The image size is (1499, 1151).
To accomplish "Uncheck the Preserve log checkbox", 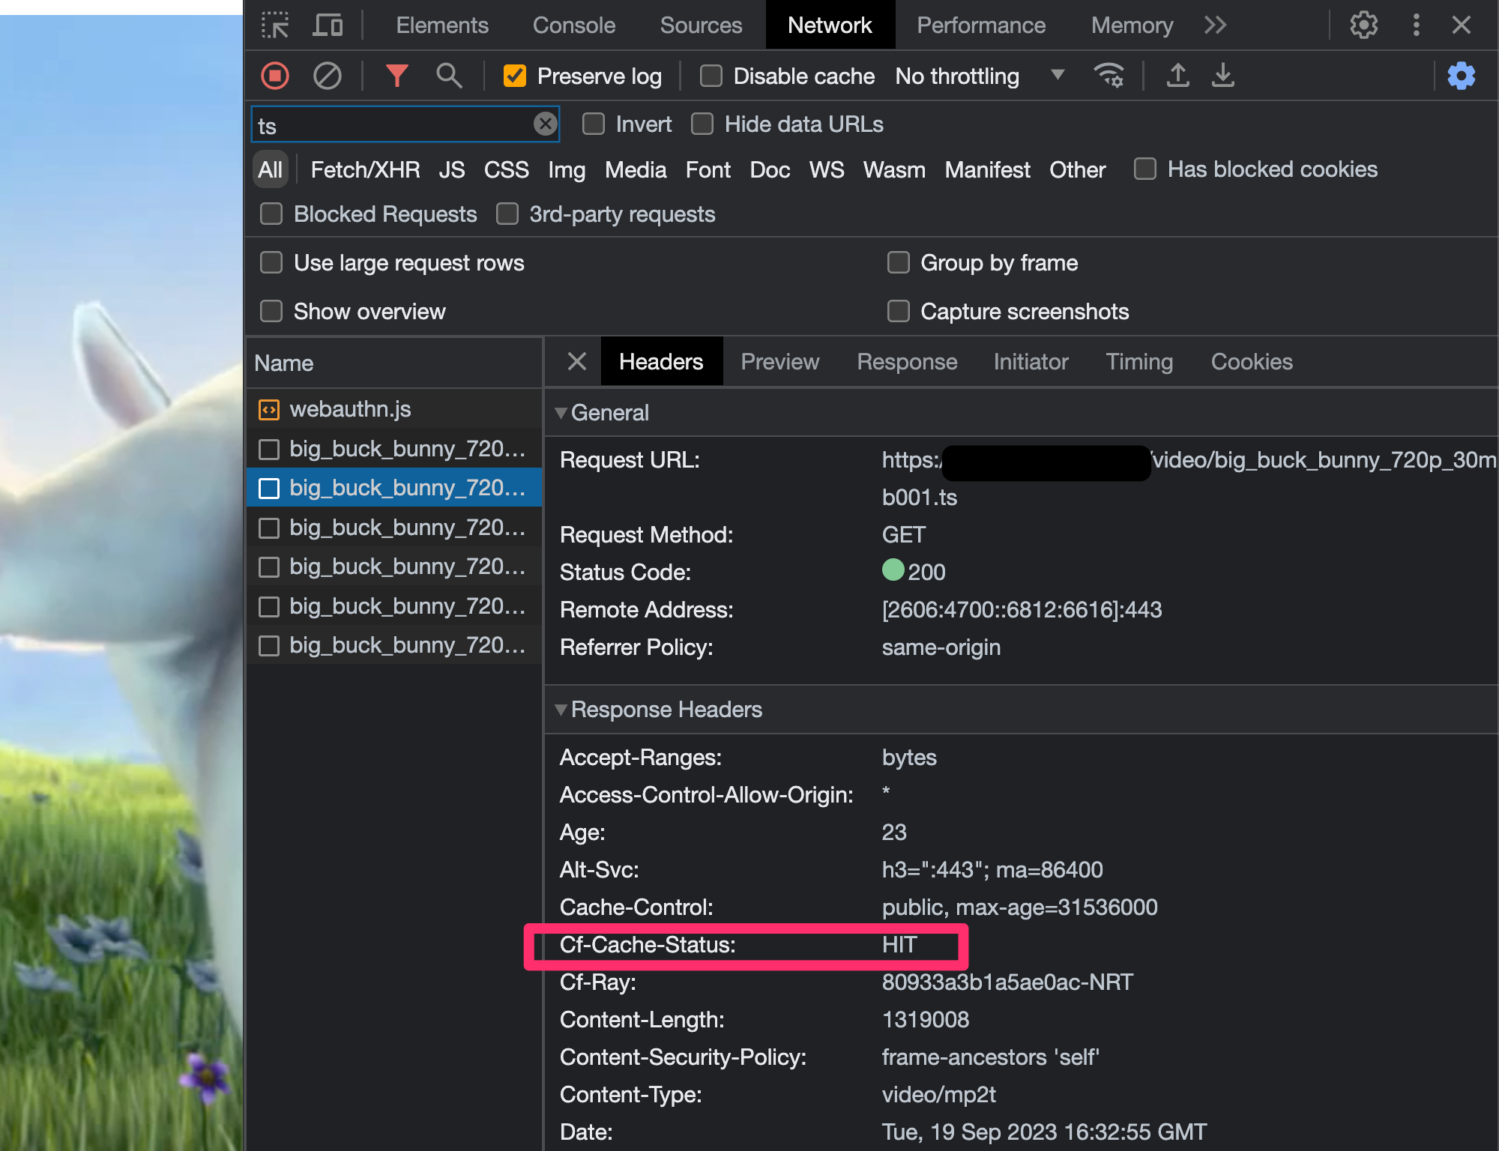I will 515,76.
